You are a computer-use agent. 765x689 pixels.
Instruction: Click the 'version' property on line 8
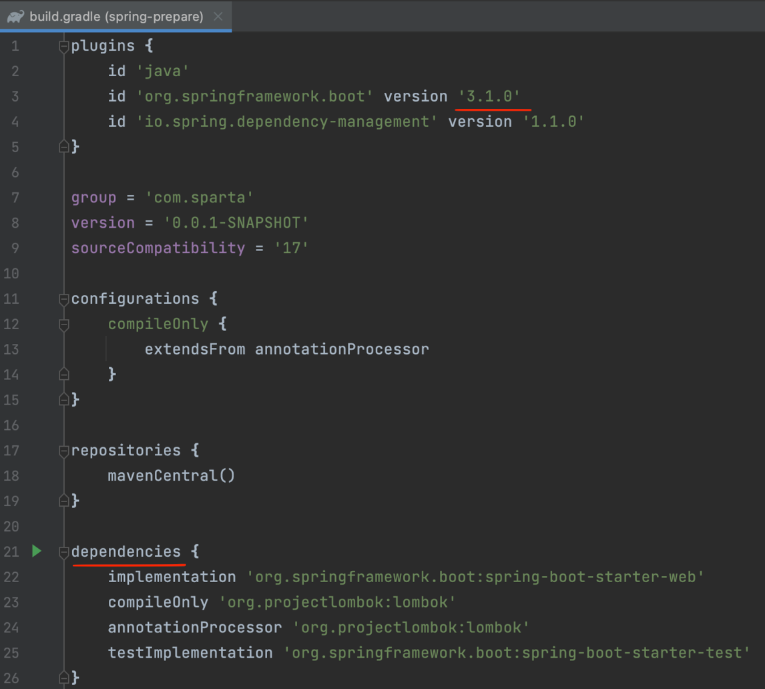pyautogui.click(x=103, y=223)
